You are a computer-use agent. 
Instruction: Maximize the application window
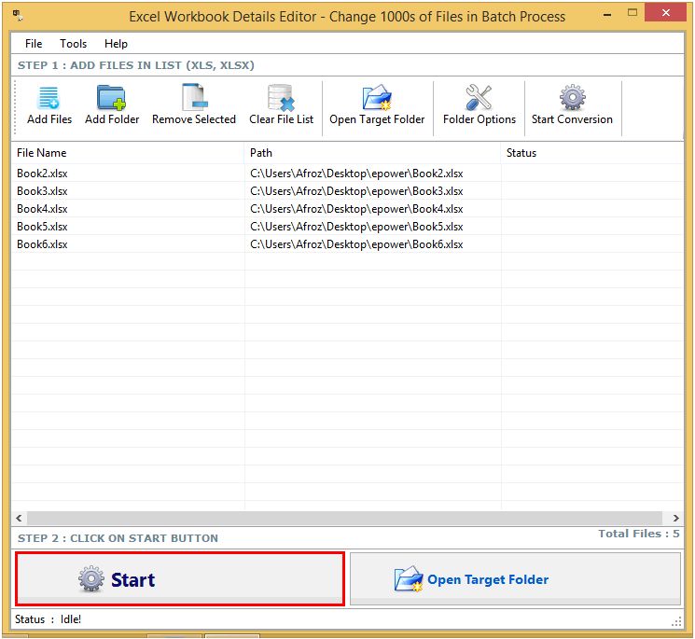[x=632, y=13]
